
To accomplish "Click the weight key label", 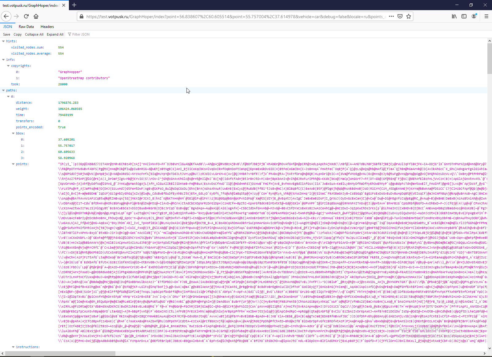I will [22, 109].
